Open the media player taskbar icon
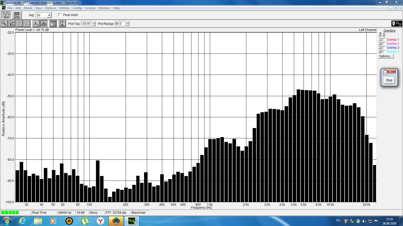The height and width of the screenshot is (226, 403). (53, 221)
